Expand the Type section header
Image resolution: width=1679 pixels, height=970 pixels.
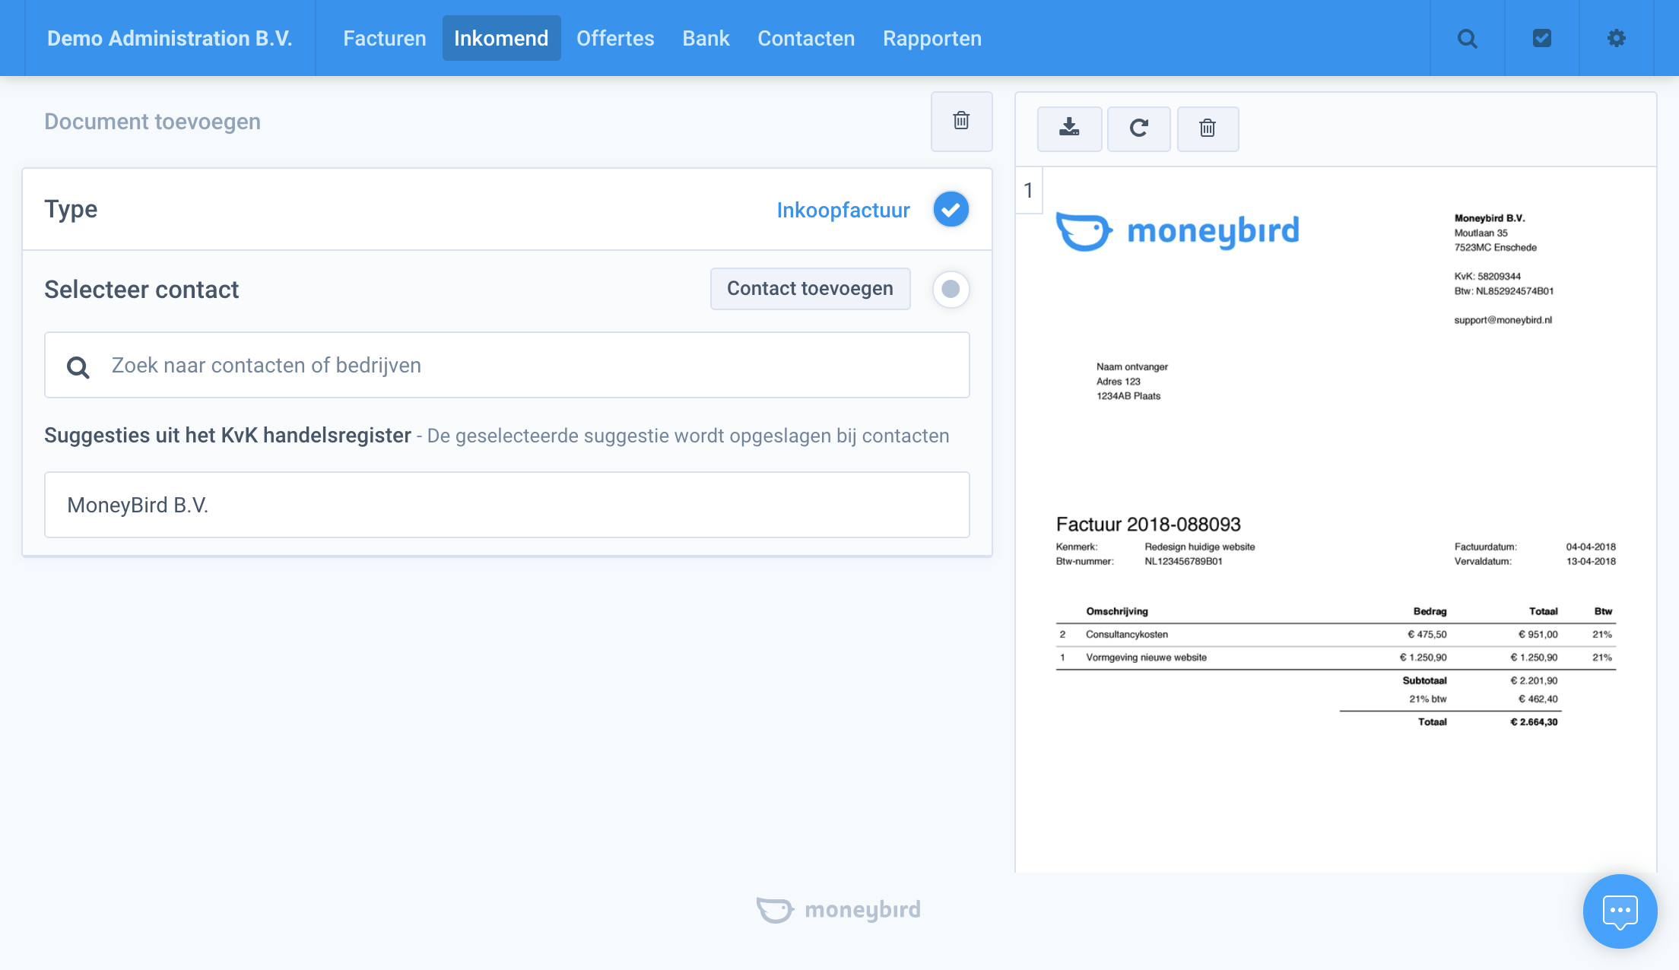[x=71, y=209]
